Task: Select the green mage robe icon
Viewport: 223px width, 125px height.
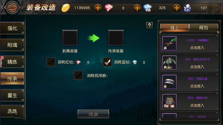Action: point(169,62)
